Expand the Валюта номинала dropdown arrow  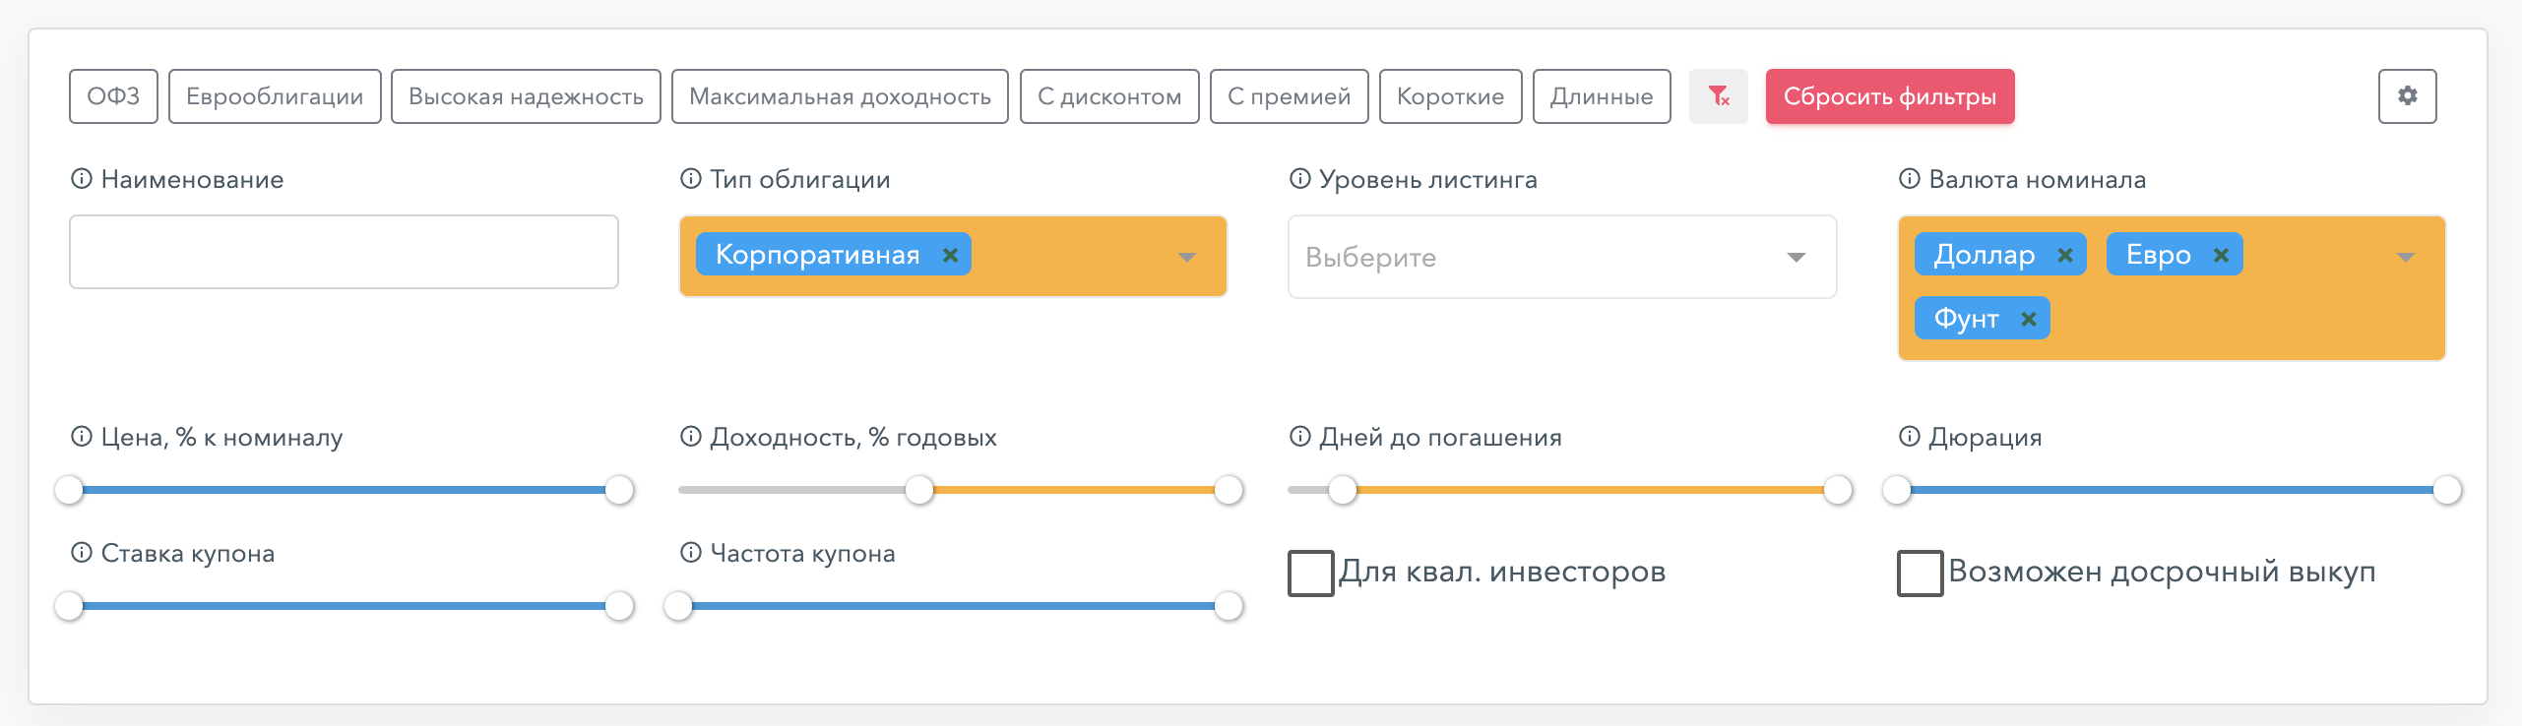click(x=2406, y=258)
